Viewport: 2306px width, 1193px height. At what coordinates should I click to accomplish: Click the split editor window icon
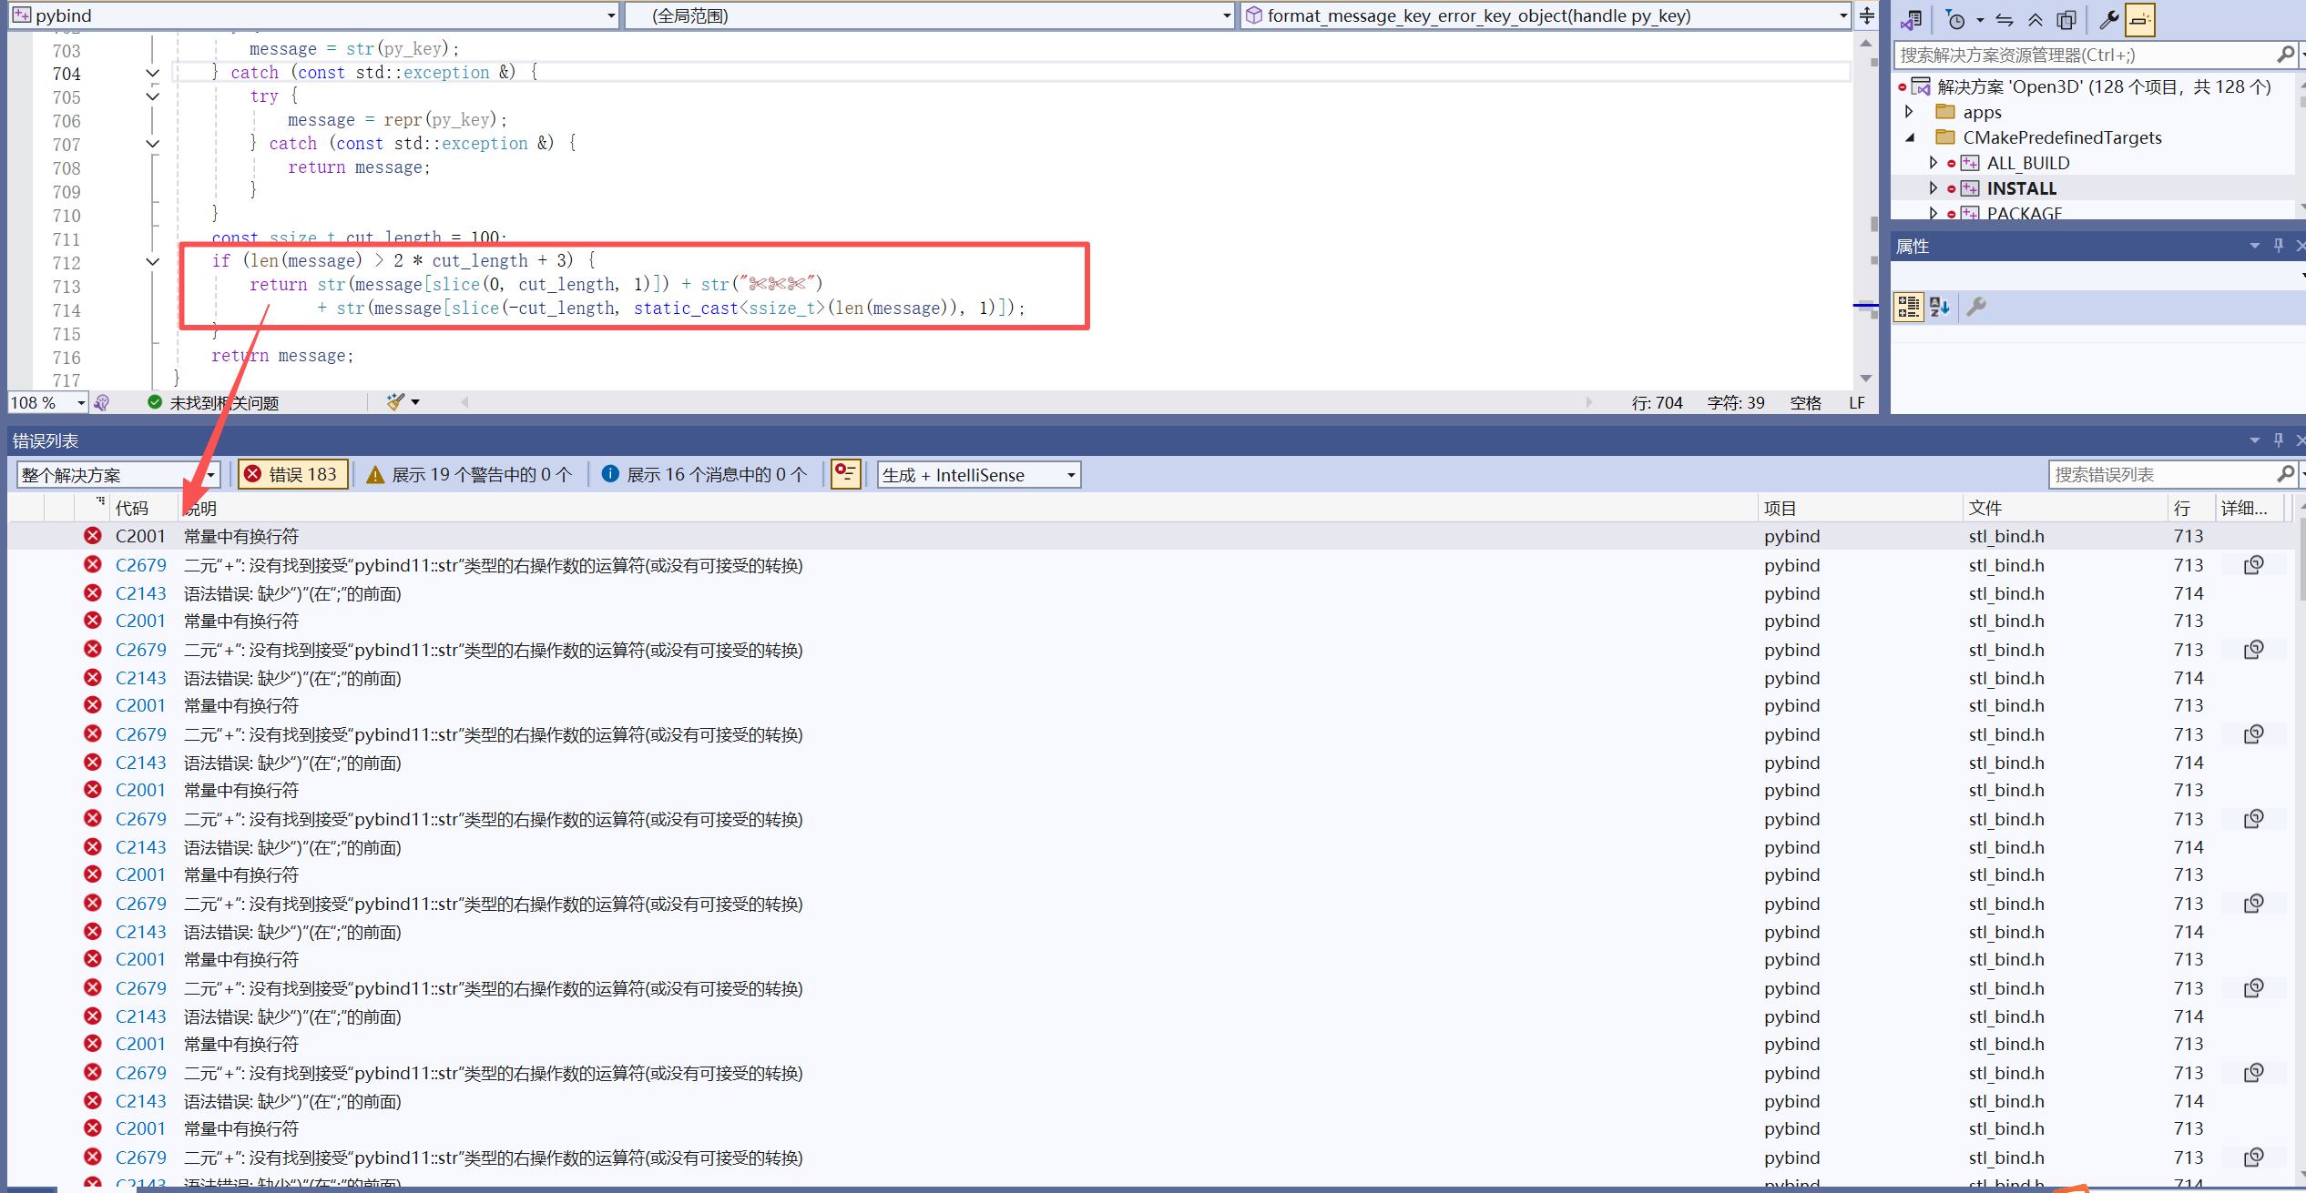click(x=1866, y=15)
